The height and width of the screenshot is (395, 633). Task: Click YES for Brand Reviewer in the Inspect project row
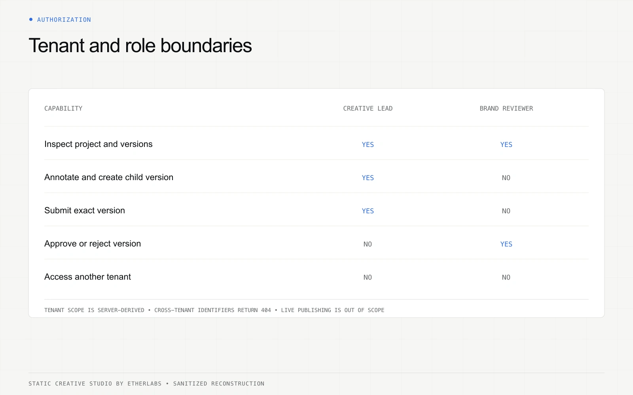pos(506,145)
